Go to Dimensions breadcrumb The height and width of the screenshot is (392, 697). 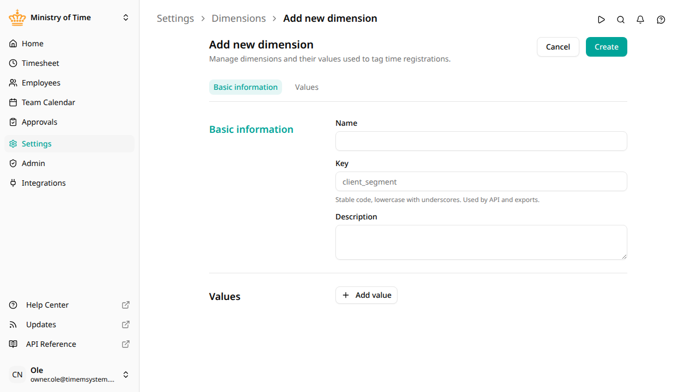point(239,19)
